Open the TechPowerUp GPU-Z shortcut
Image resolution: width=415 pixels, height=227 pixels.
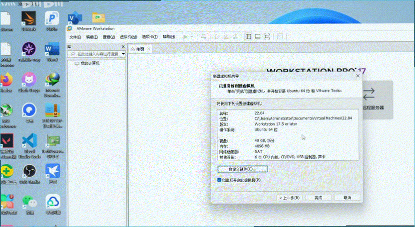52,141
